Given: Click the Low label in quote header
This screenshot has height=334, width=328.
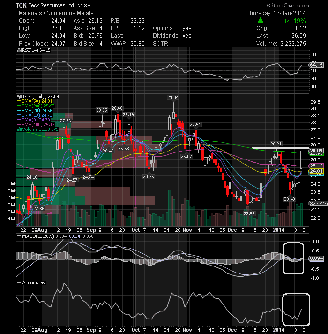Looking at the screenshot, I should [25, 36].
